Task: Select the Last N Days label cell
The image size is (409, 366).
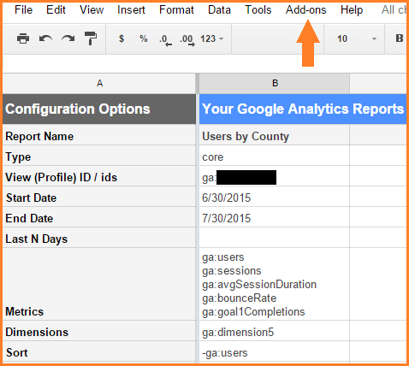Action: pos(99,238)
